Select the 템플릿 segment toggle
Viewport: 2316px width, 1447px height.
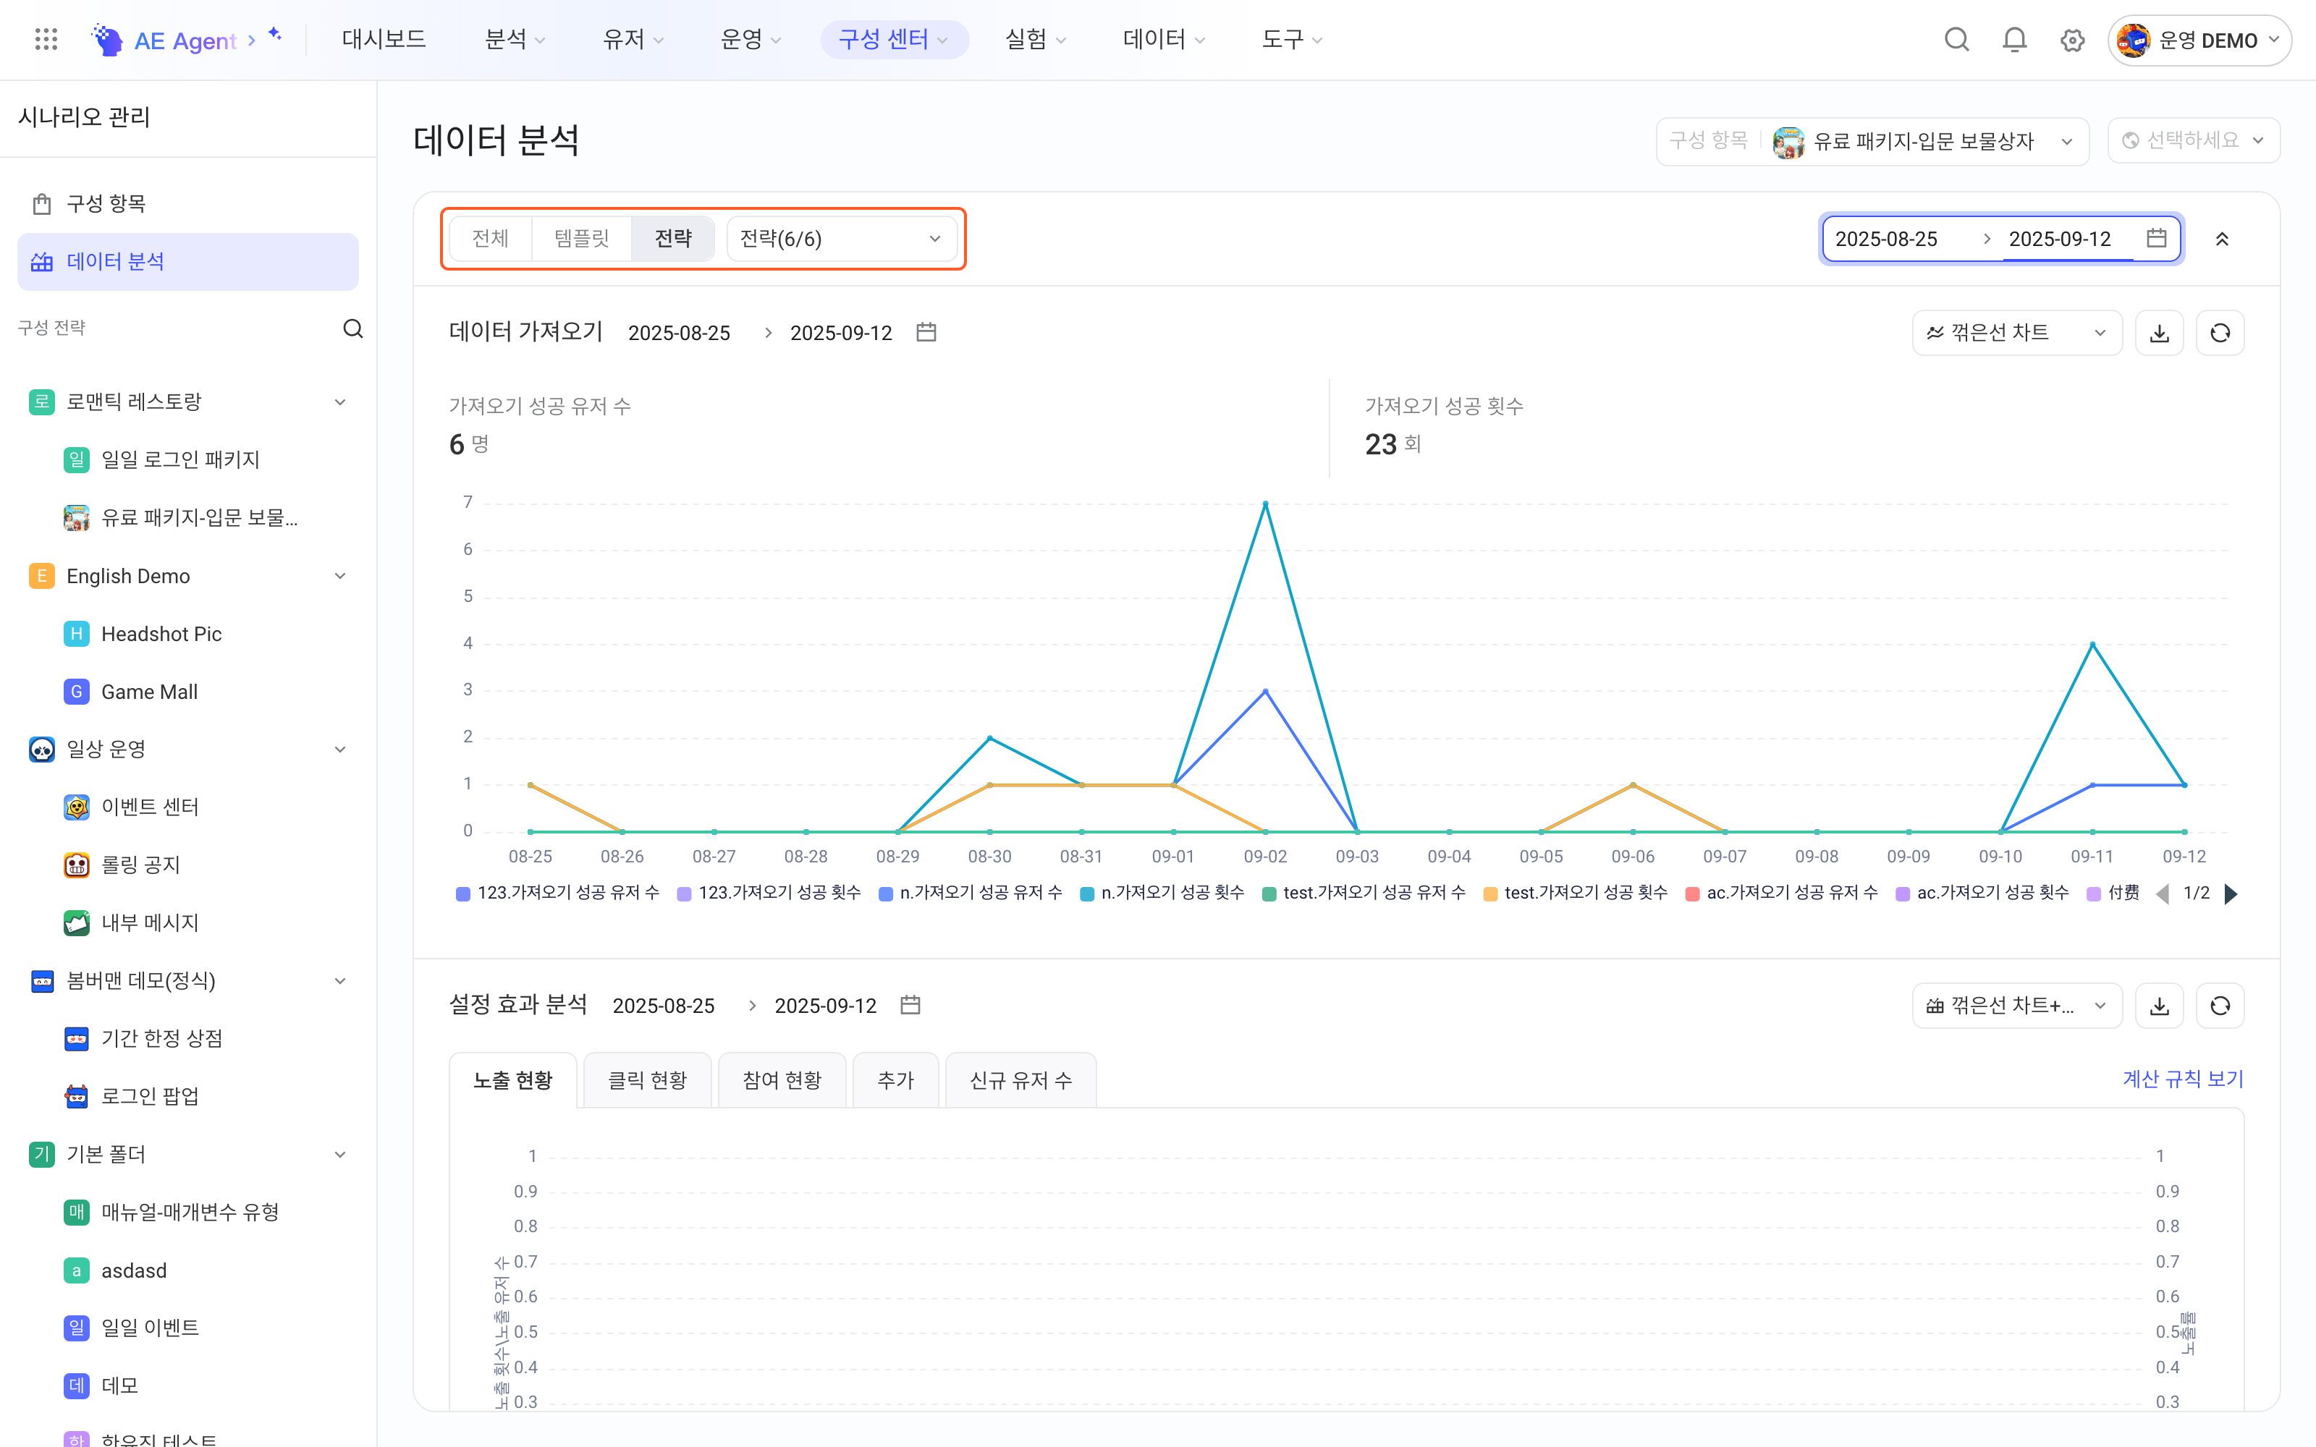pos(581,238)
